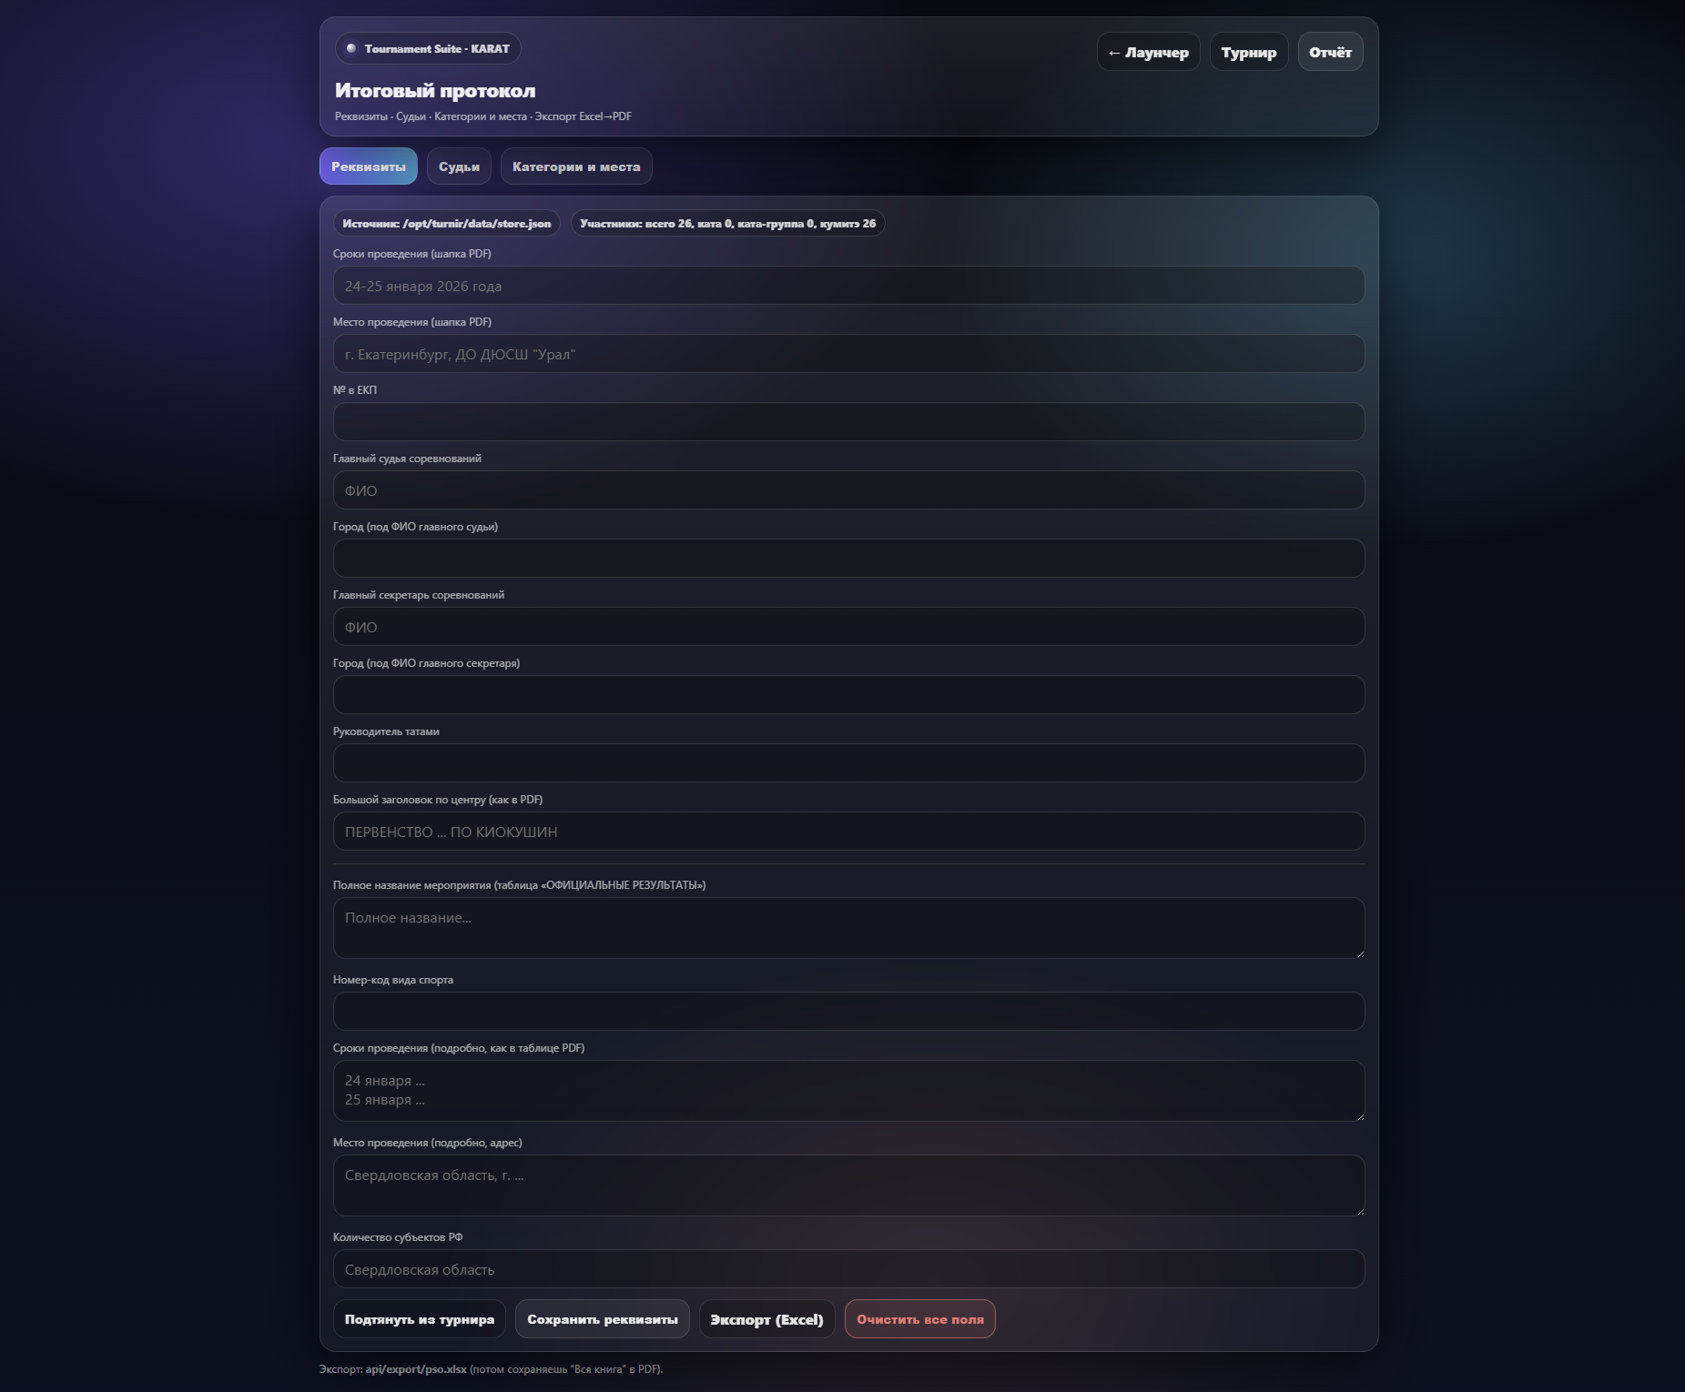This screenshot has width=1685, height=1392.
Task: Select the Реквизиты tab
Action: click(368, 166)
